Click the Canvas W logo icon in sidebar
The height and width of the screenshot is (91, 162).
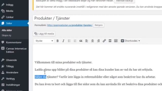tap(3, 48)
